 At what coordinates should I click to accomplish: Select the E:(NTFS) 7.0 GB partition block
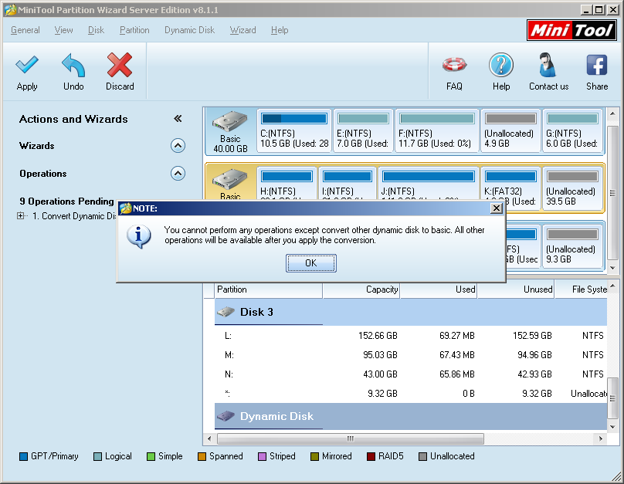pos(363,130)
